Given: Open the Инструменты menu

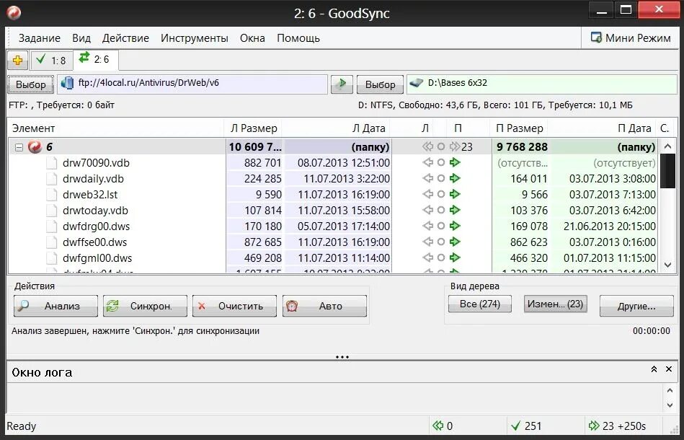Looking at the screenshot, I should click(195, 38).
